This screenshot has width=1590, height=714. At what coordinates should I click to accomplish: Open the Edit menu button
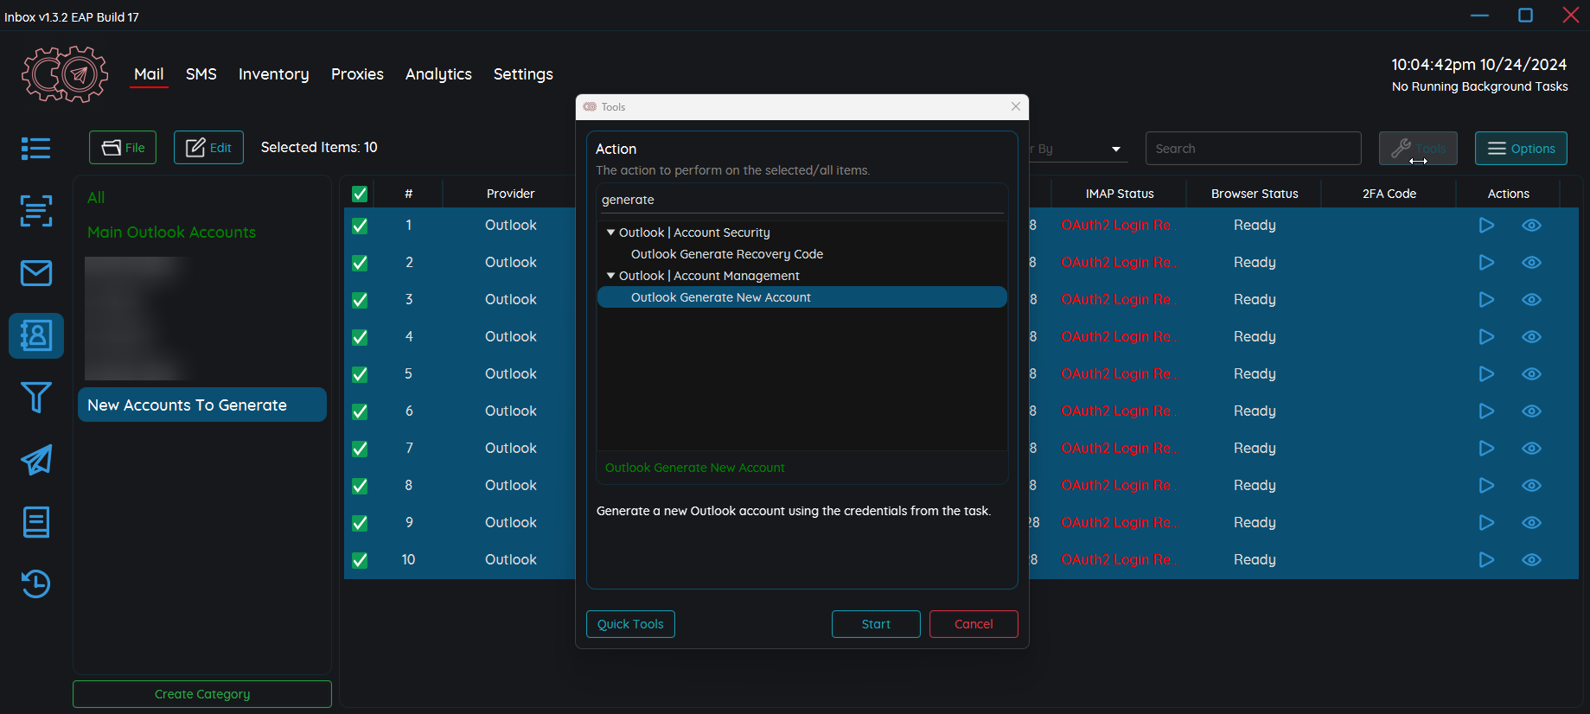point(208,148)
